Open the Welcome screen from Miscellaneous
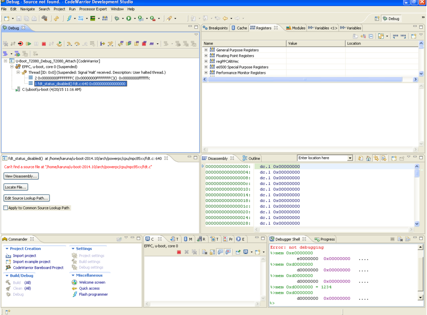 [x=92, y=283]
